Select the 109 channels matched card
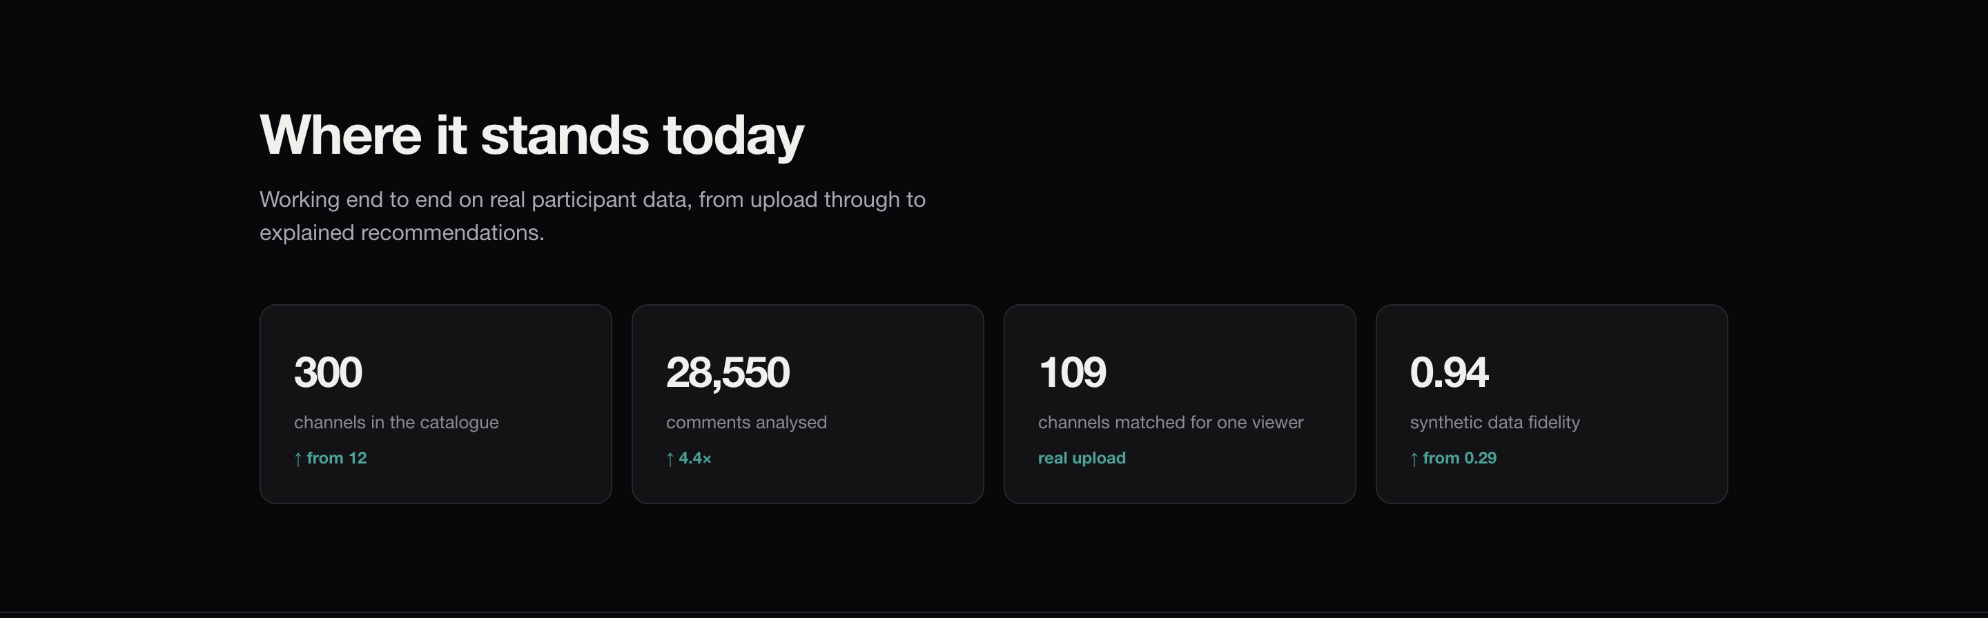Viewport: 1988px width, 618px height. click(x=1179, y=403)
